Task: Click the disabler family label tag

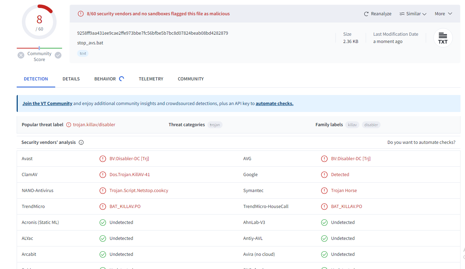Action: pos(371,125)
